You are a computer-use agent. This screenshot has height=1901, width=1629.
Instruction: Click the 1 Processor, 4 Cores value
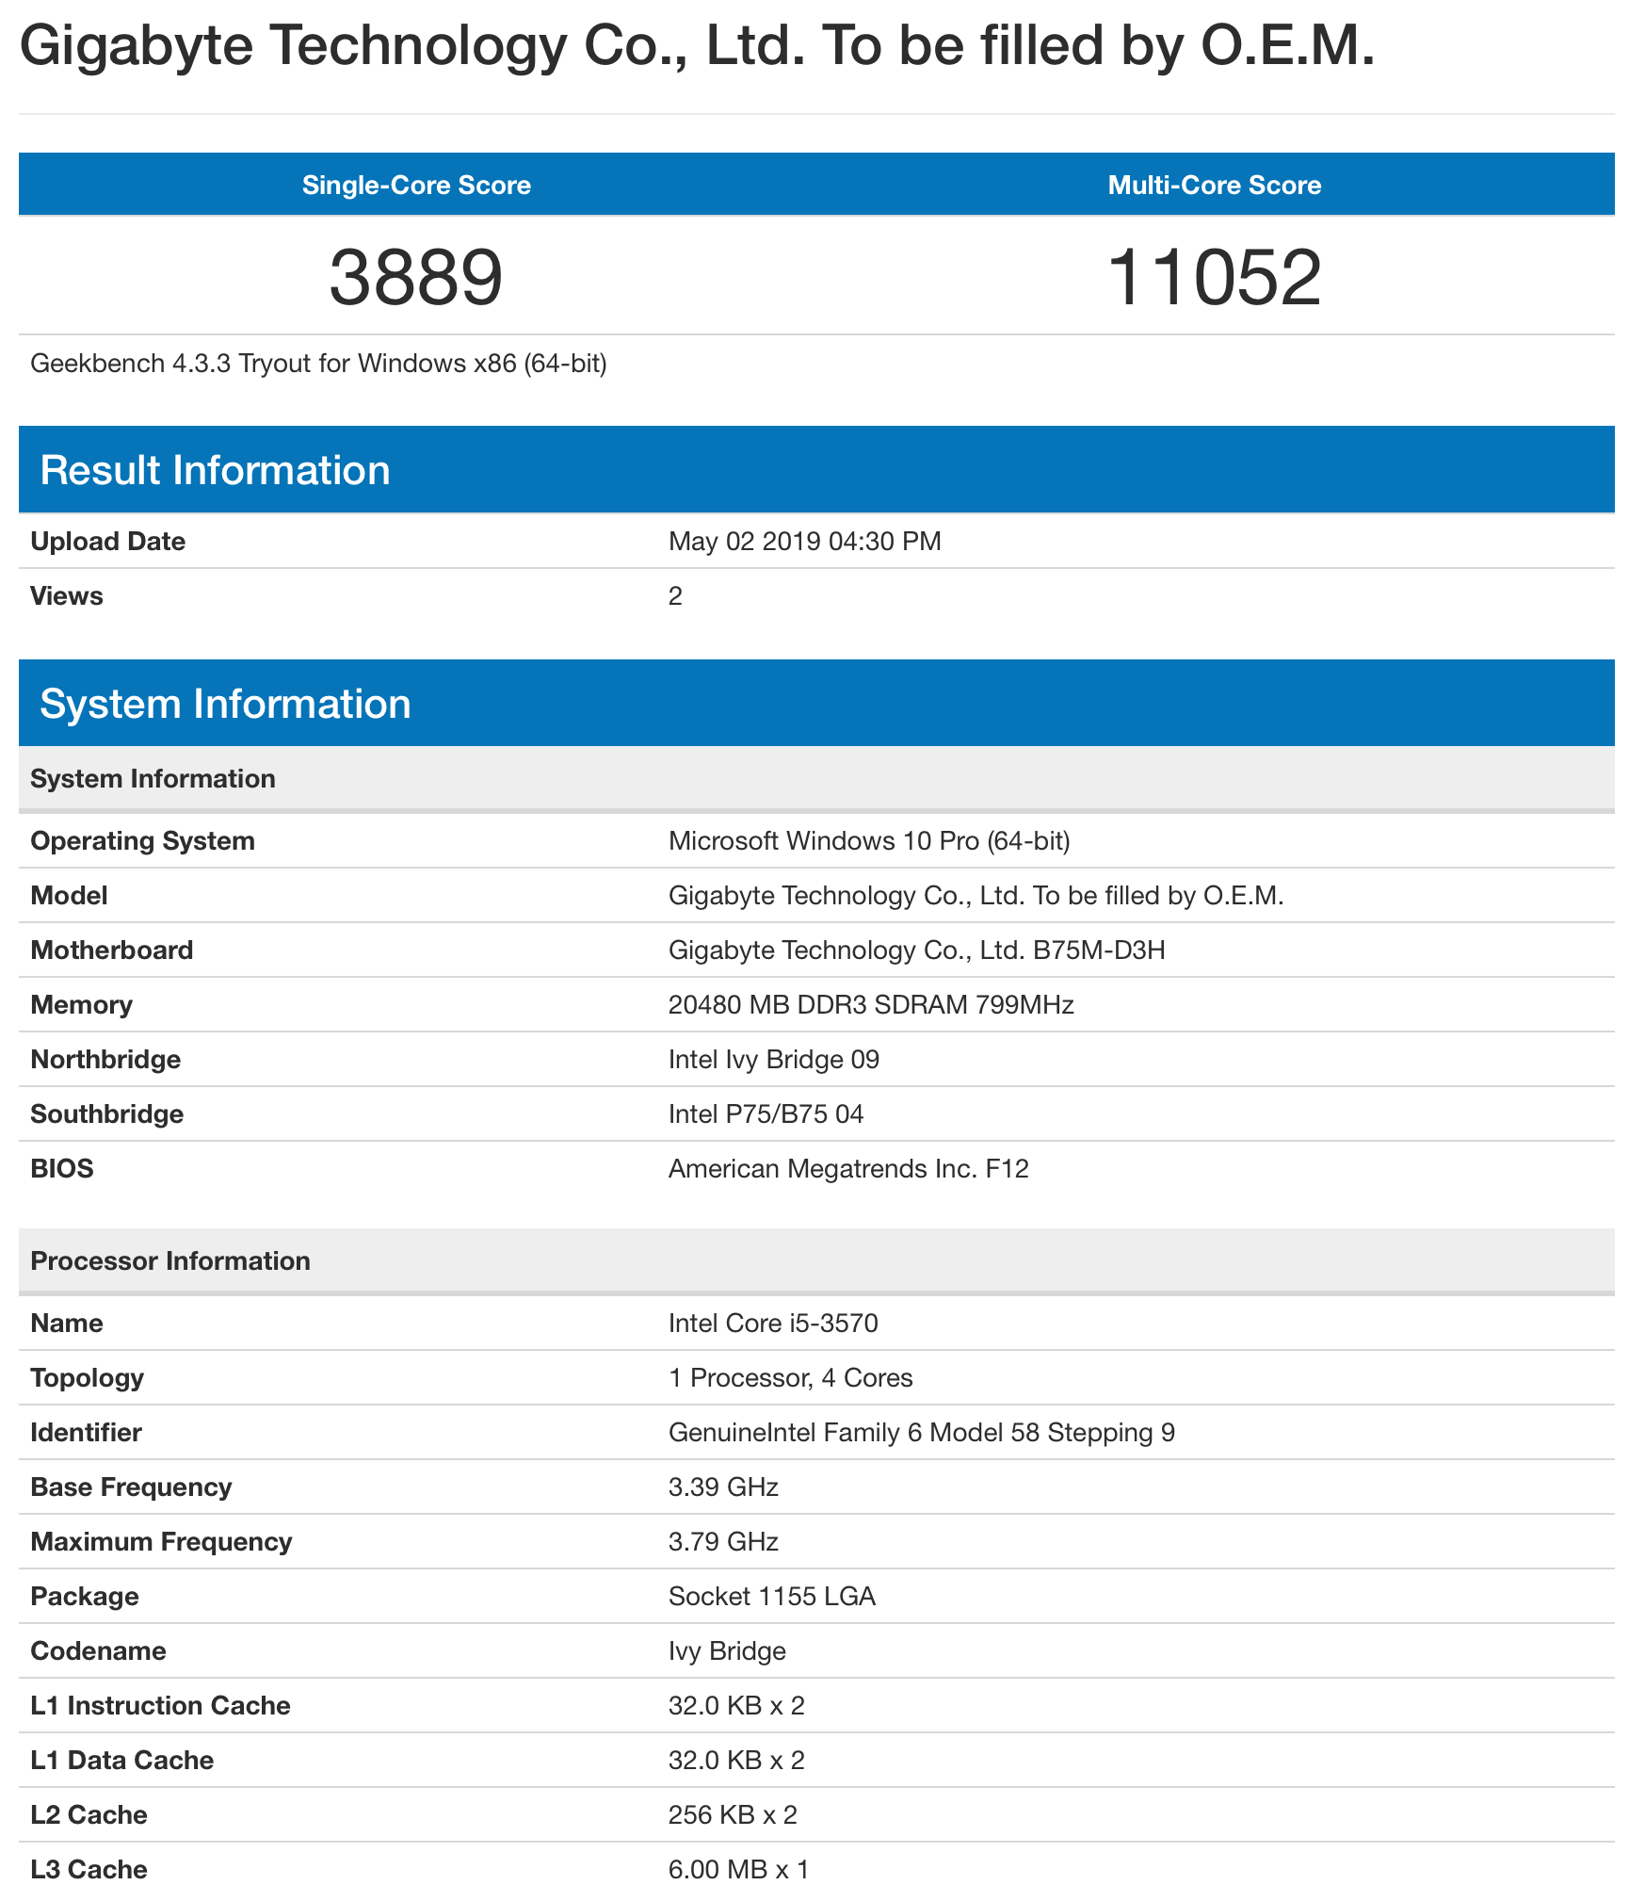790,1378
